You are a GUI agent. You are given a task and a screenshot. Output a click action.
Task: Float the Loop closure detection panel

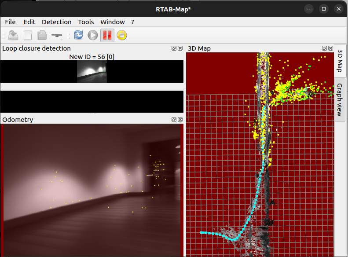174,48
